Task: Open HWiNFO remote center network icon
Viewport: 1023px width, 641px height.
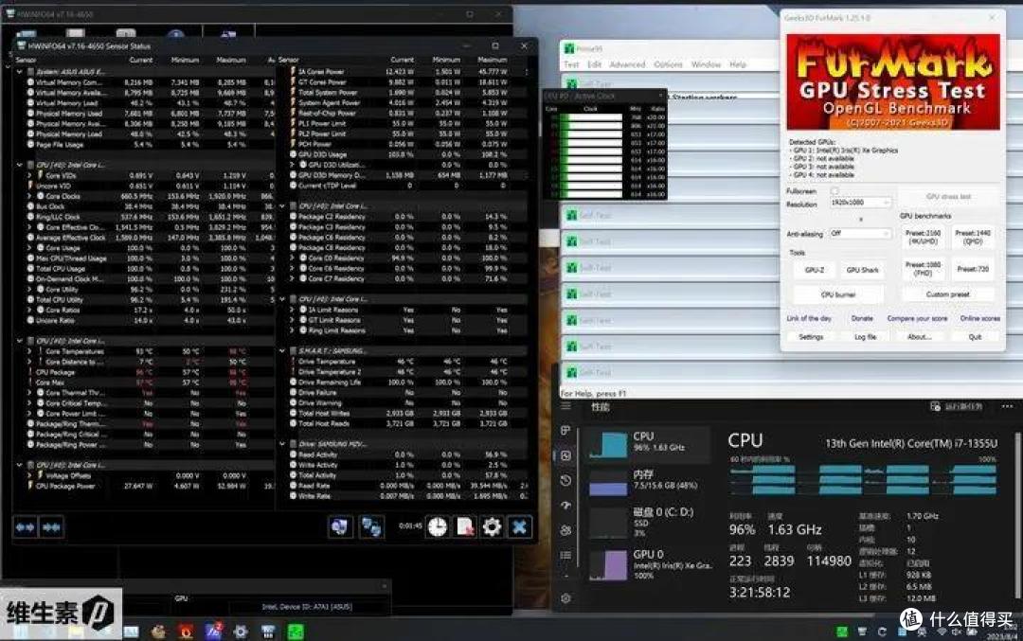Action: [340, 526]
